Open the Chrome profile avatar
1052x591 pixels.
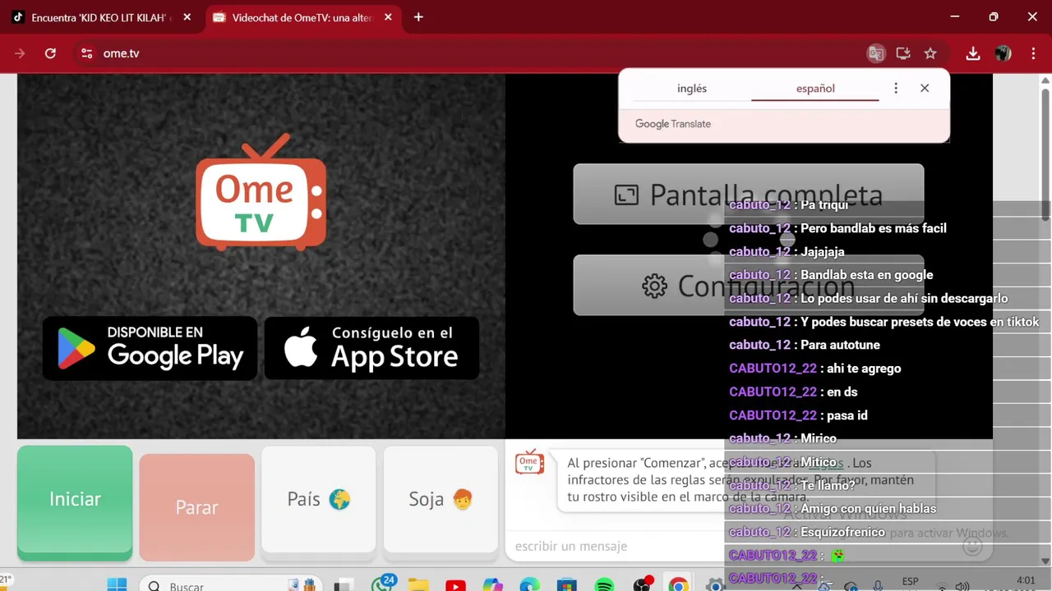tap(1003, 53)
